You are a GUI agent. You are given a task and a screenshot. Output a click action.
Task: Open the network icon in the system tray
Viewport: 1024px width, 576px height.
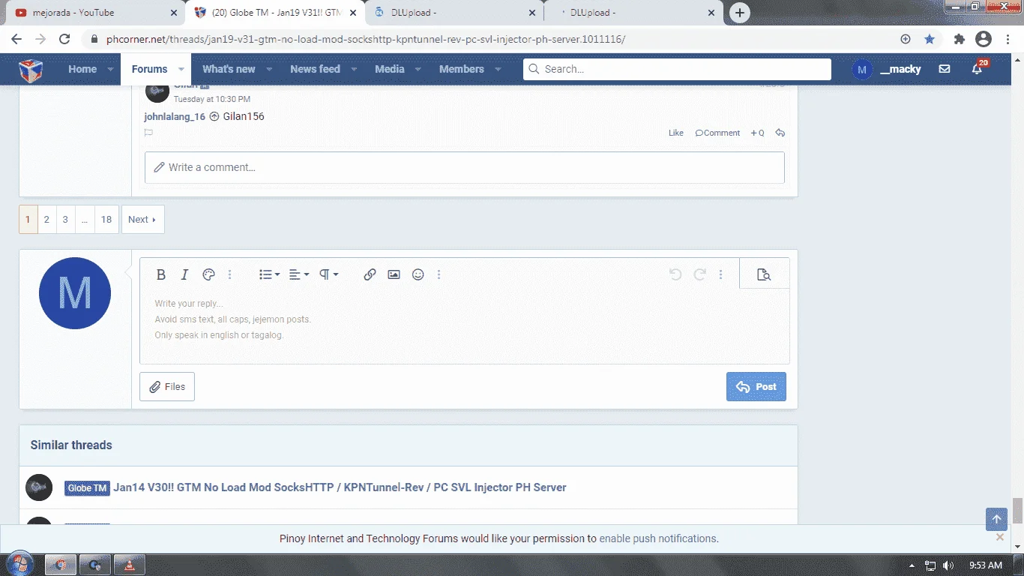pyautogui.click(x=930, y=565)
